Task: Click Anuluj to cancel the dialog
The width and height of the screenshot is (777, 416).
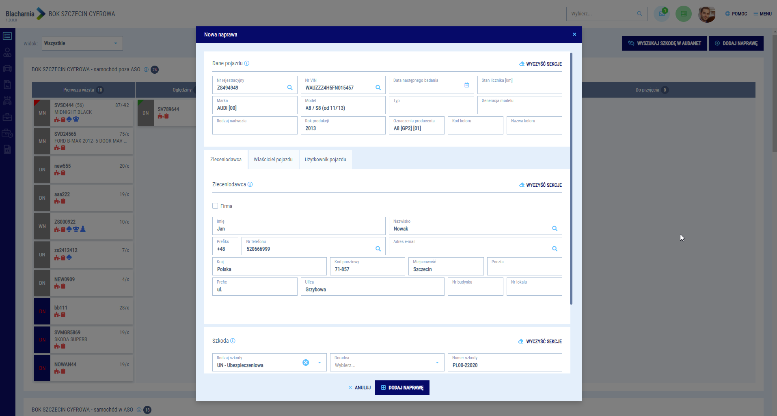Action: (360, 388)
